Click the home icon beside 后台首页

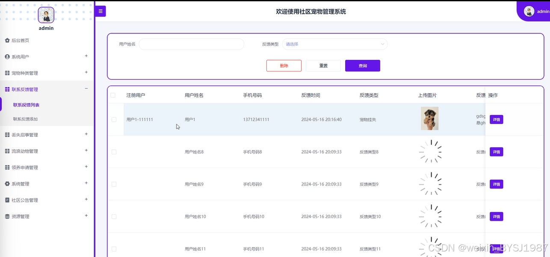[x=7, y=40]
